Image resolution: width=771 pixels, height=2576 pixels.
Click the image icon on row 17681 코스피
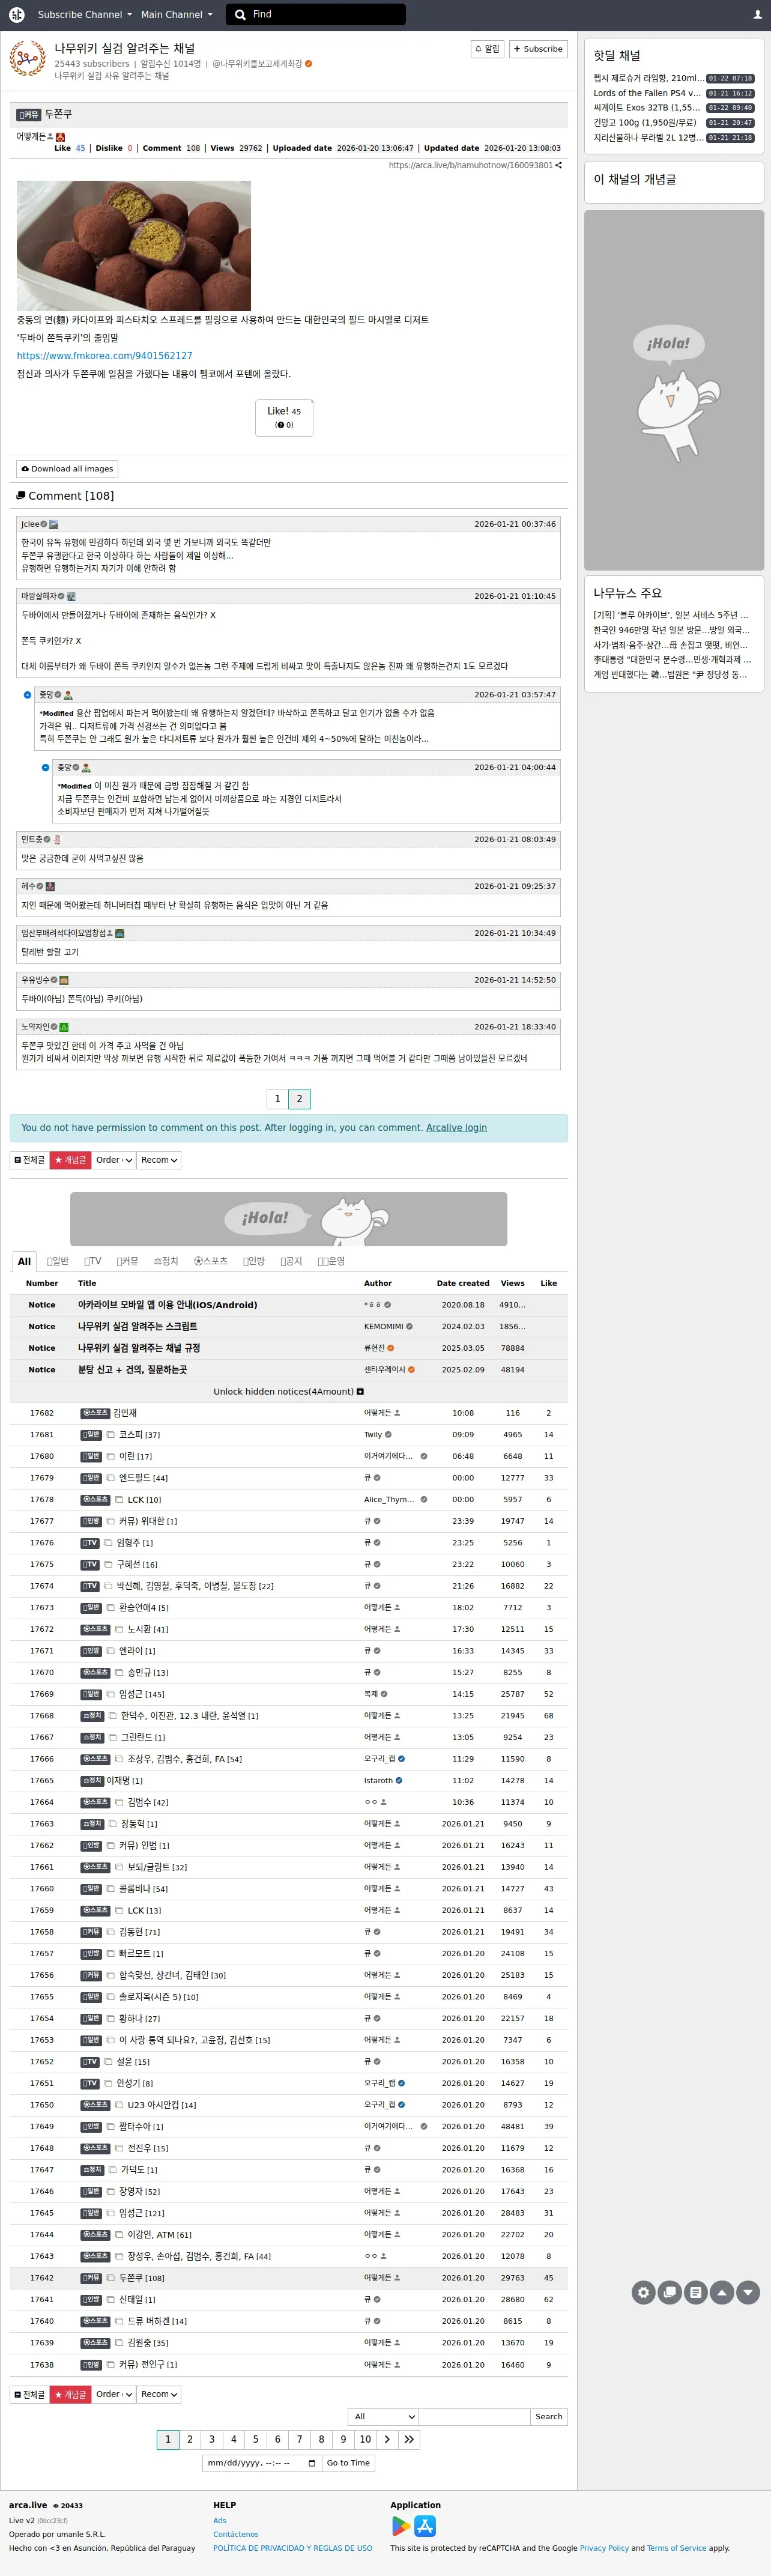(x=111, y=1435)
